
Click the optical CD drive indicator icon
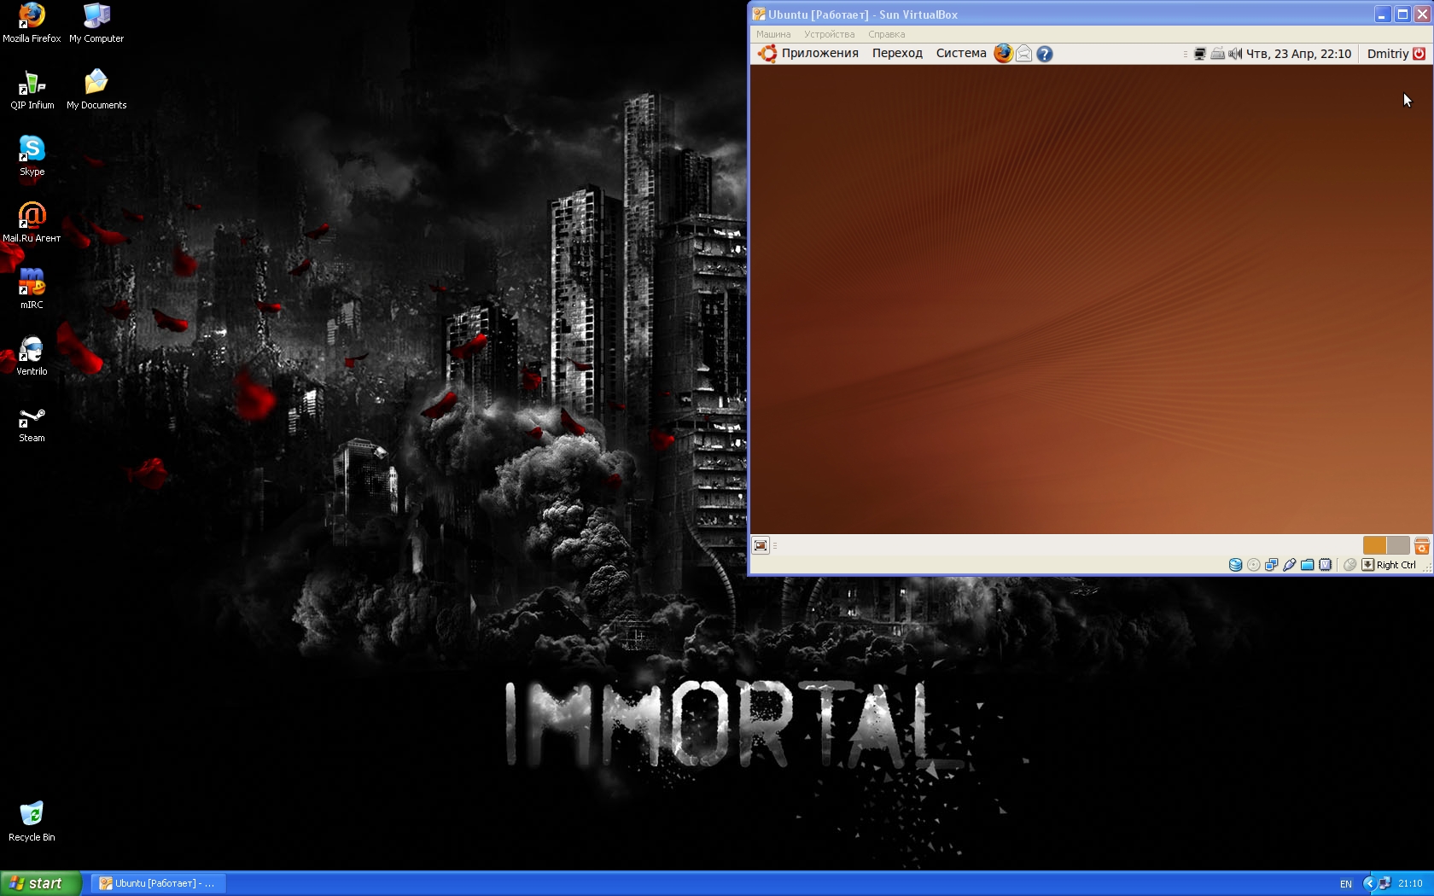coord(1253,565)
